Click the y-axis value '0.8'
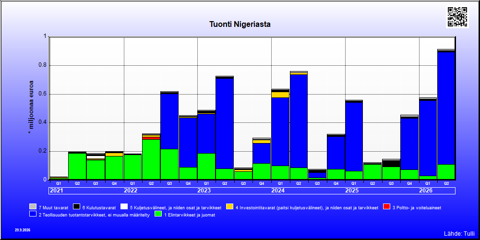This screenshot has width=480, height=240. click(x=42, y=65)
